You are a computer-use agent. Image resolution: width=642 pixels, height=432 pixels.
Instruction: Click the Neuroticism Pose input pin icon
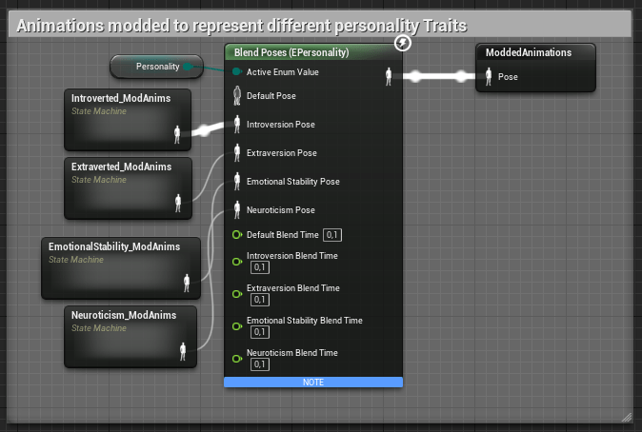pos(237,210)
